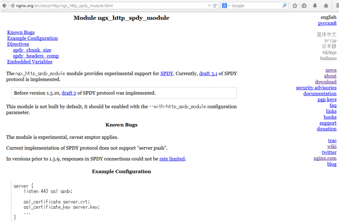Click the 'listen 443 ssl spdy;' code line
The height and width of the screenshot is (222, 339).
(48, 191)
